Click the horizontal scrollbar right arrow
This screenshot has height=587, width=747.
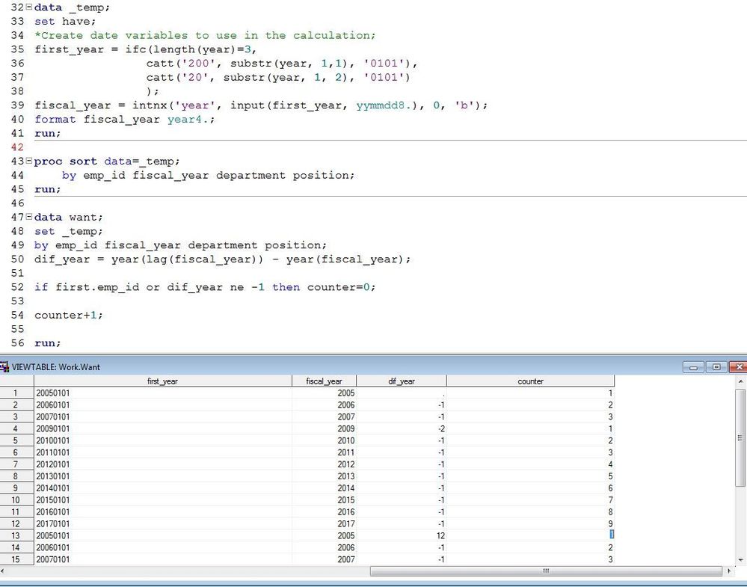tap(730, 571)
